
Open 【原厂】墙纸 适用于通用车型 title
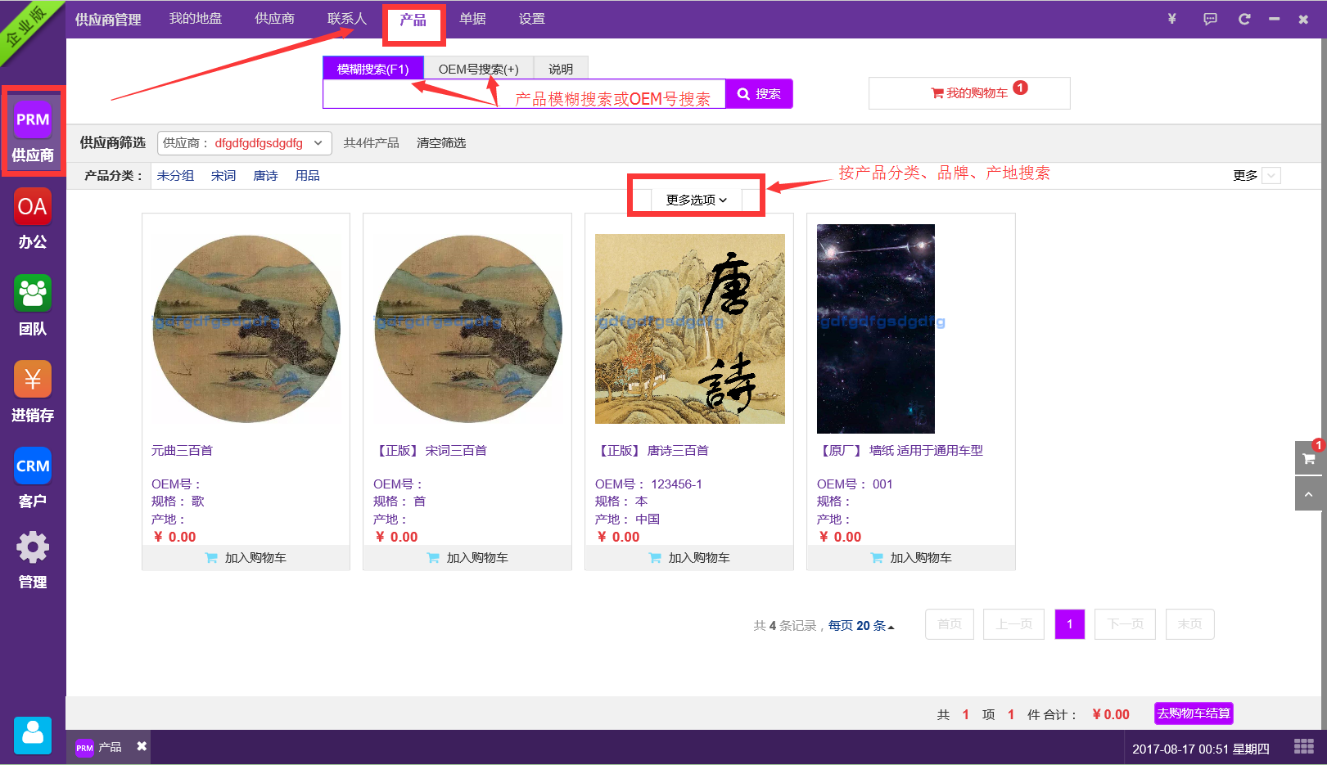900,451
